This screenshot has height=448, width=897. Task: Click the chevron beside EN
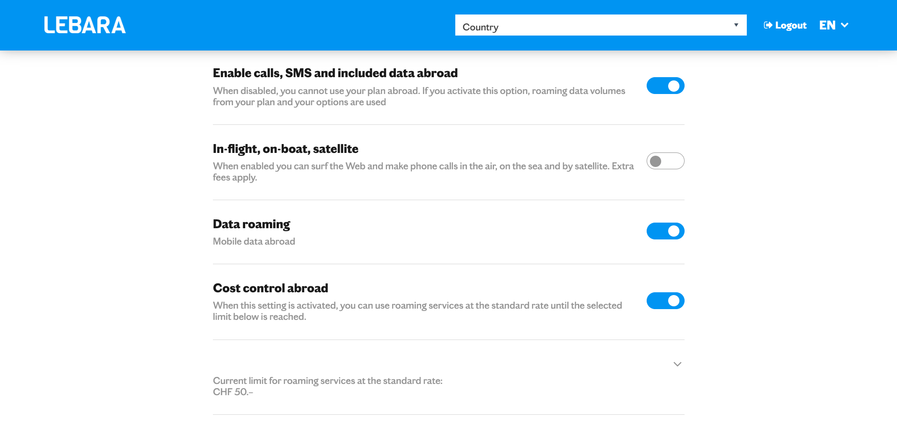tap(845, 25)
